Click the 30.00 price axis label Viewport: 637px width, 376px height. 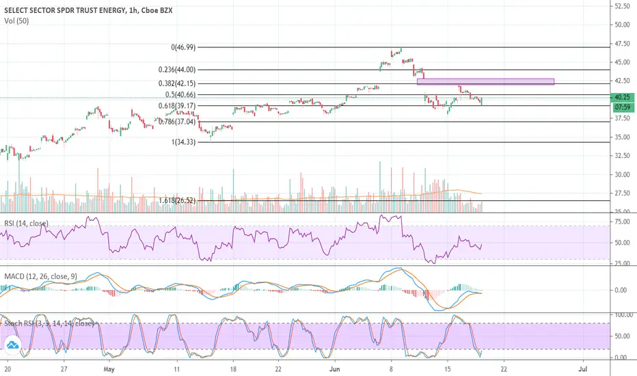pos(623,174)
